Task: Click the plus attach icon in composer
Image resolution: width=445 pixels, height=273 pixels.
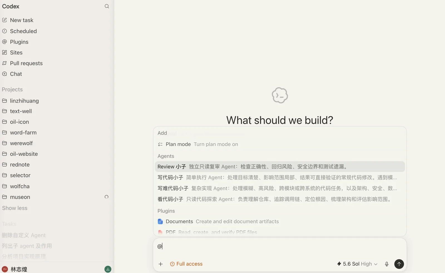Action: [160, 264]
